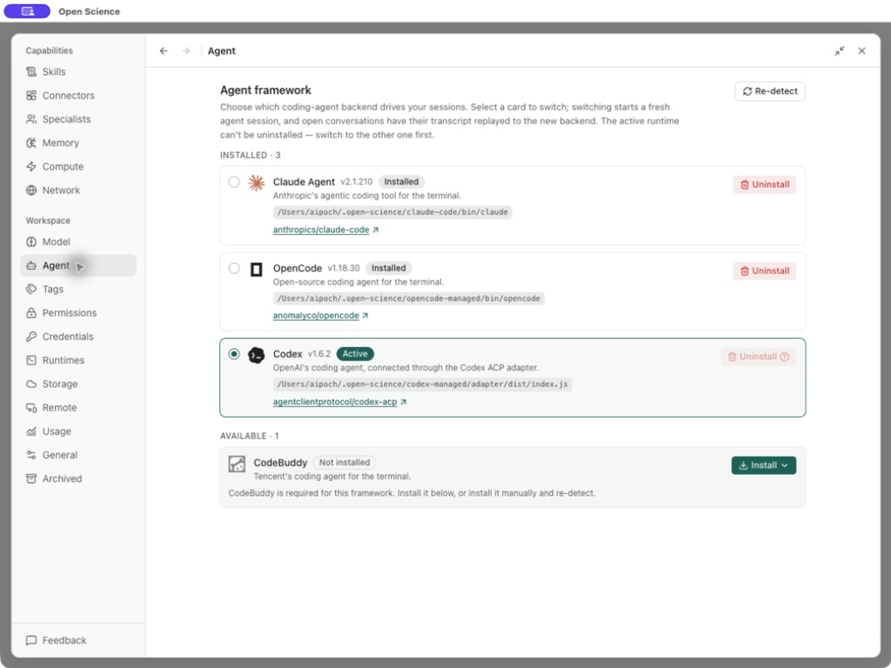Image resolution: width=891 pixels, height=668 pixels.
Task: Click the Claude Agent binary path
Action: (x=392, y=212)
